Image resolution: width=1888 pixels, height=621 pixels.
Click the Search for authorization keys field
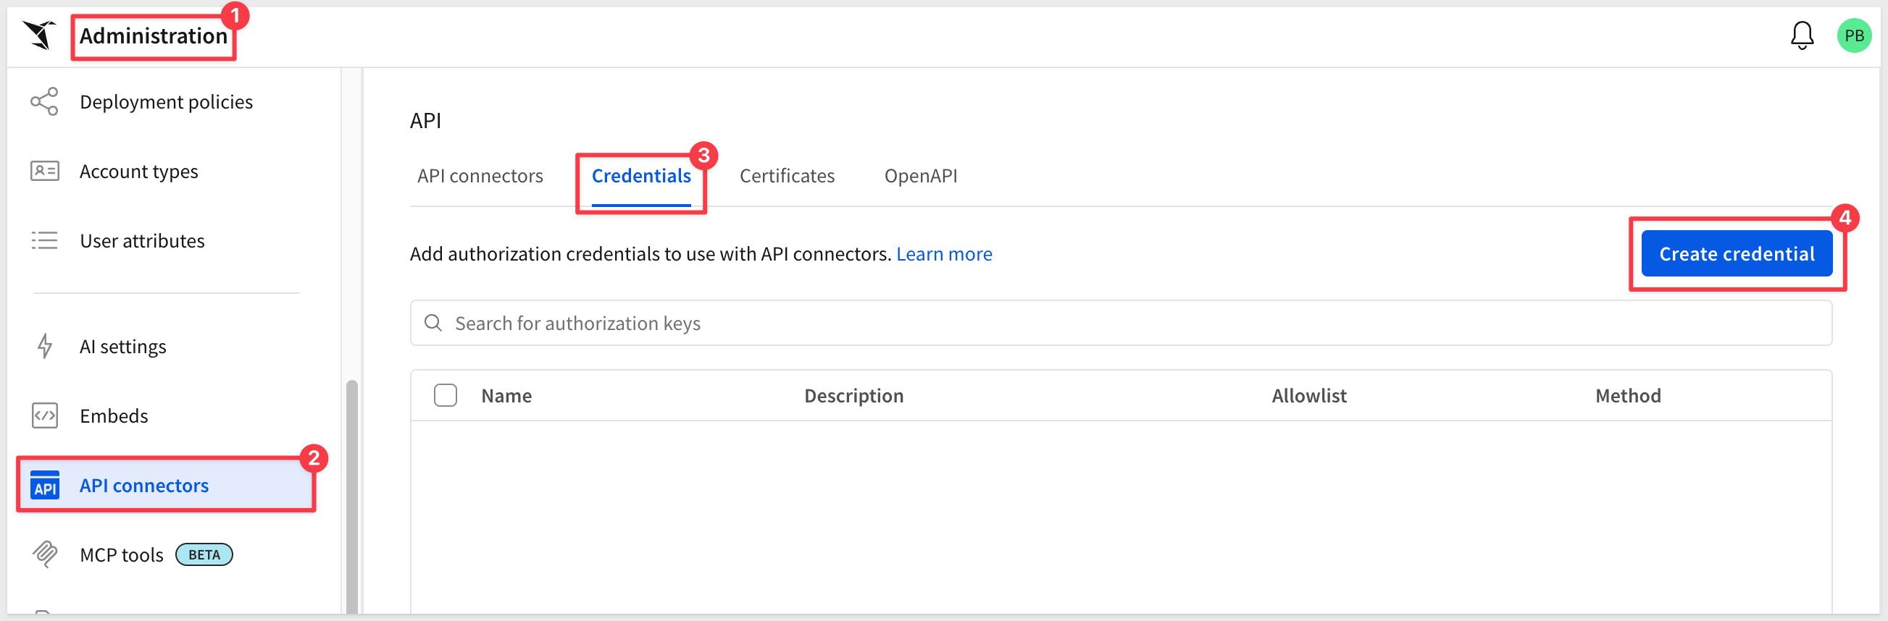pos(1121,323)
